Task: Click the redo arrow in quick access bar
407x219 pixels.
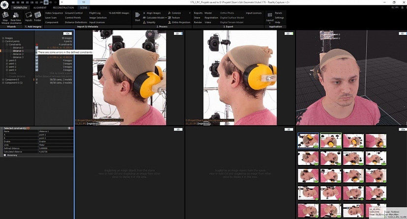Action: [55, 2]
